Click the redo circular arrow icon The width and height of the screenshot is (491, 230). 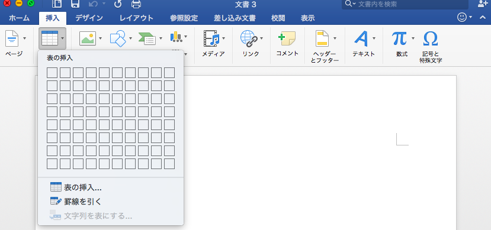[x=118, y=4]
